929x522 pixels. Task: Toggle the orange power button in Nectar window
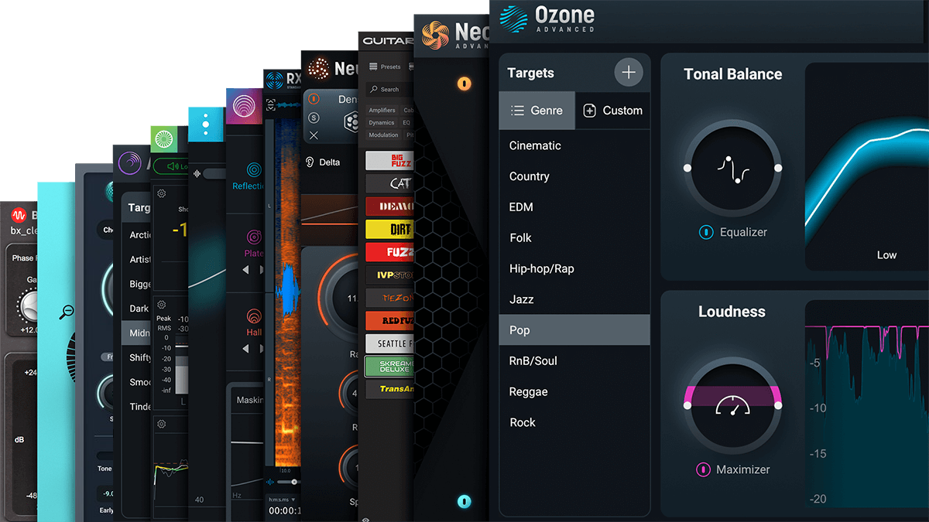coord(464,84)
